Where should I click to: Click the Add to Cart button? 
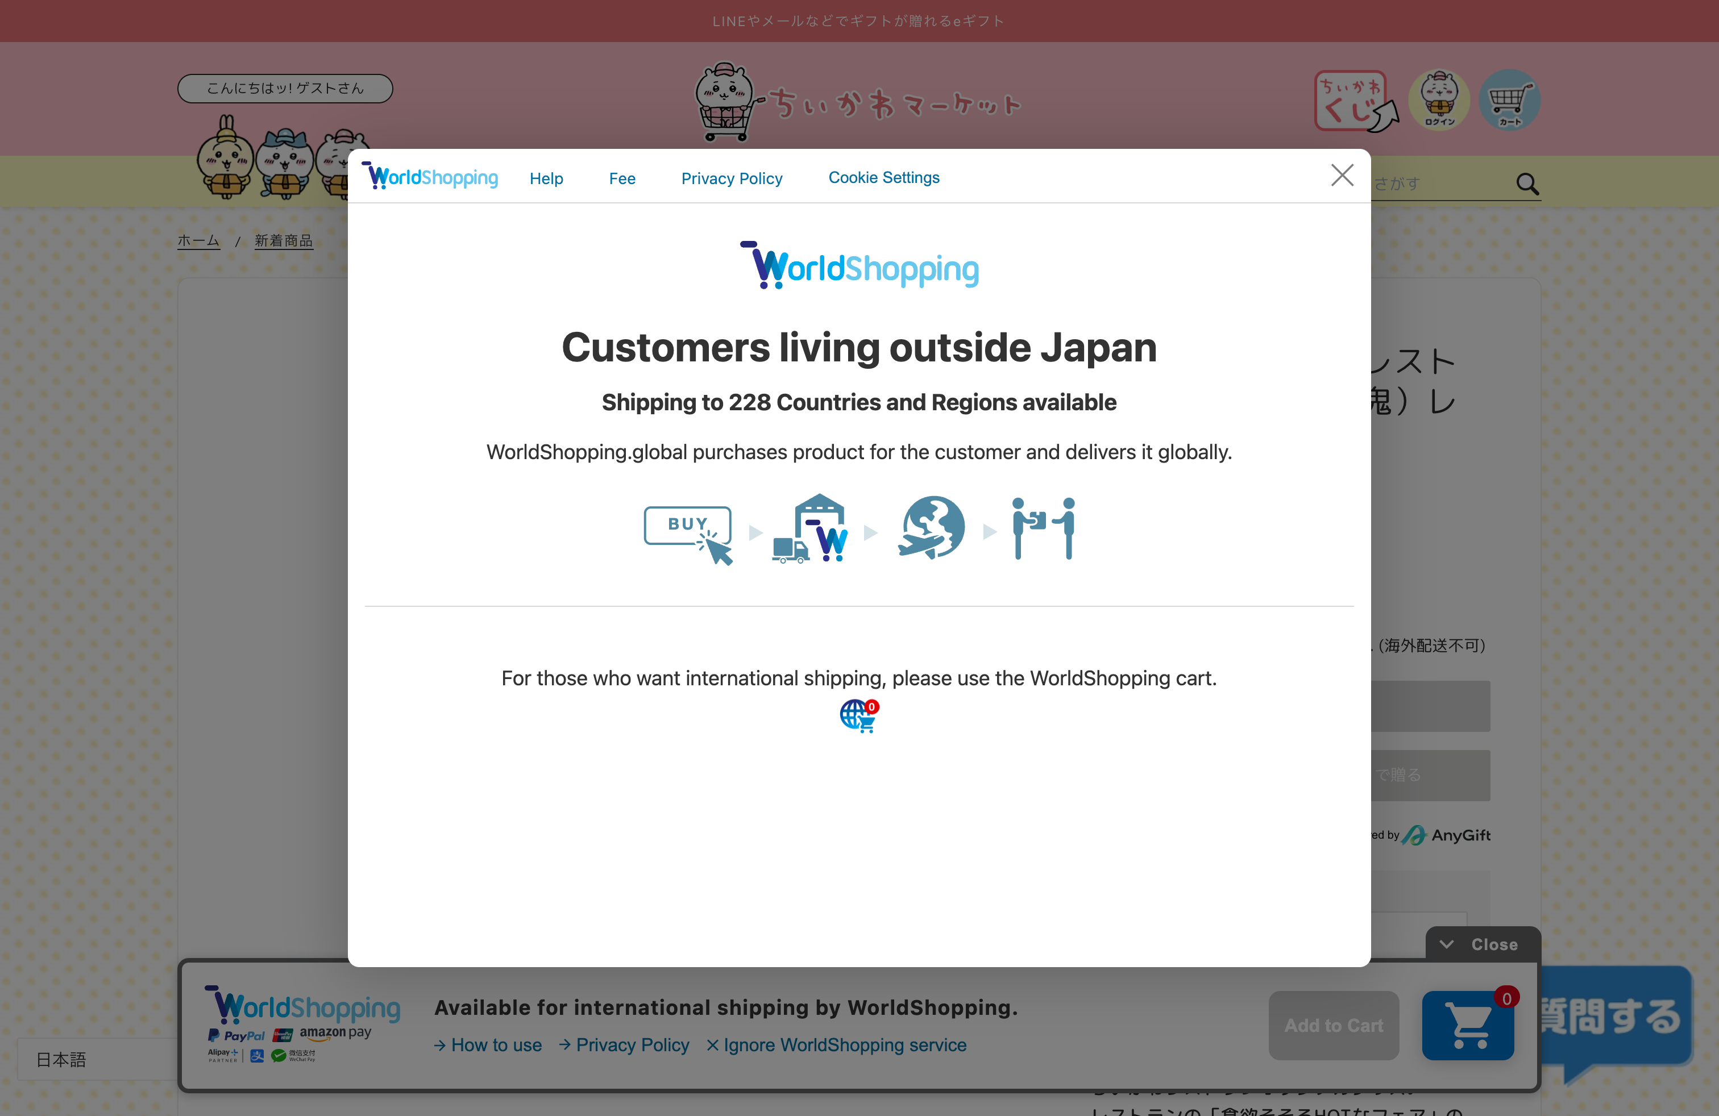(1334, 1025)
